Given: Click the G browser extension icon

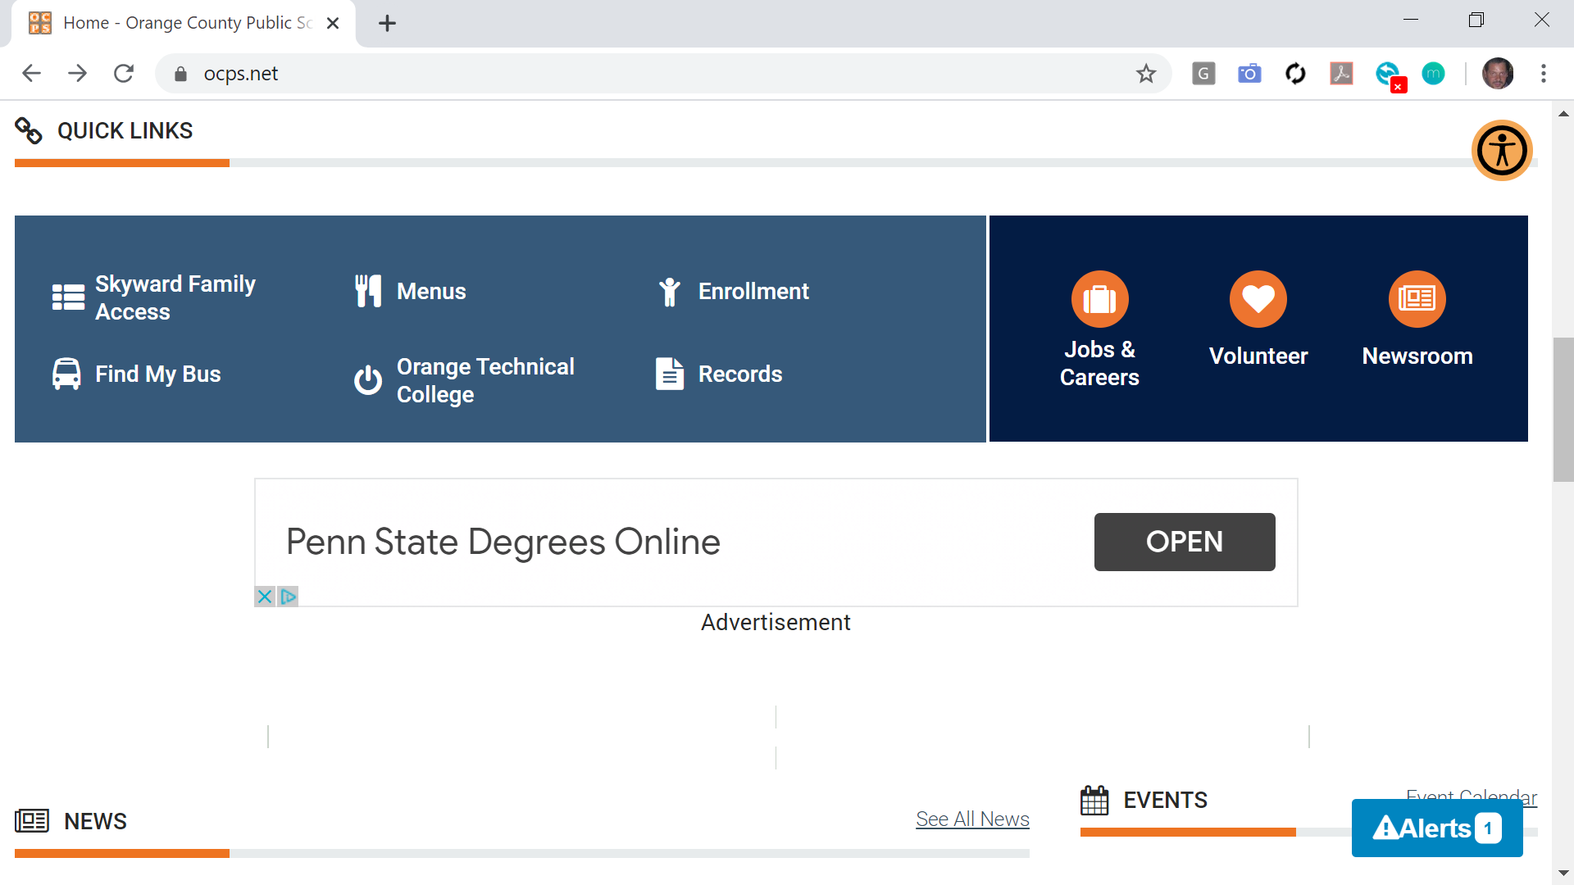Looking at the screenshot, I should pos(1203,74).
